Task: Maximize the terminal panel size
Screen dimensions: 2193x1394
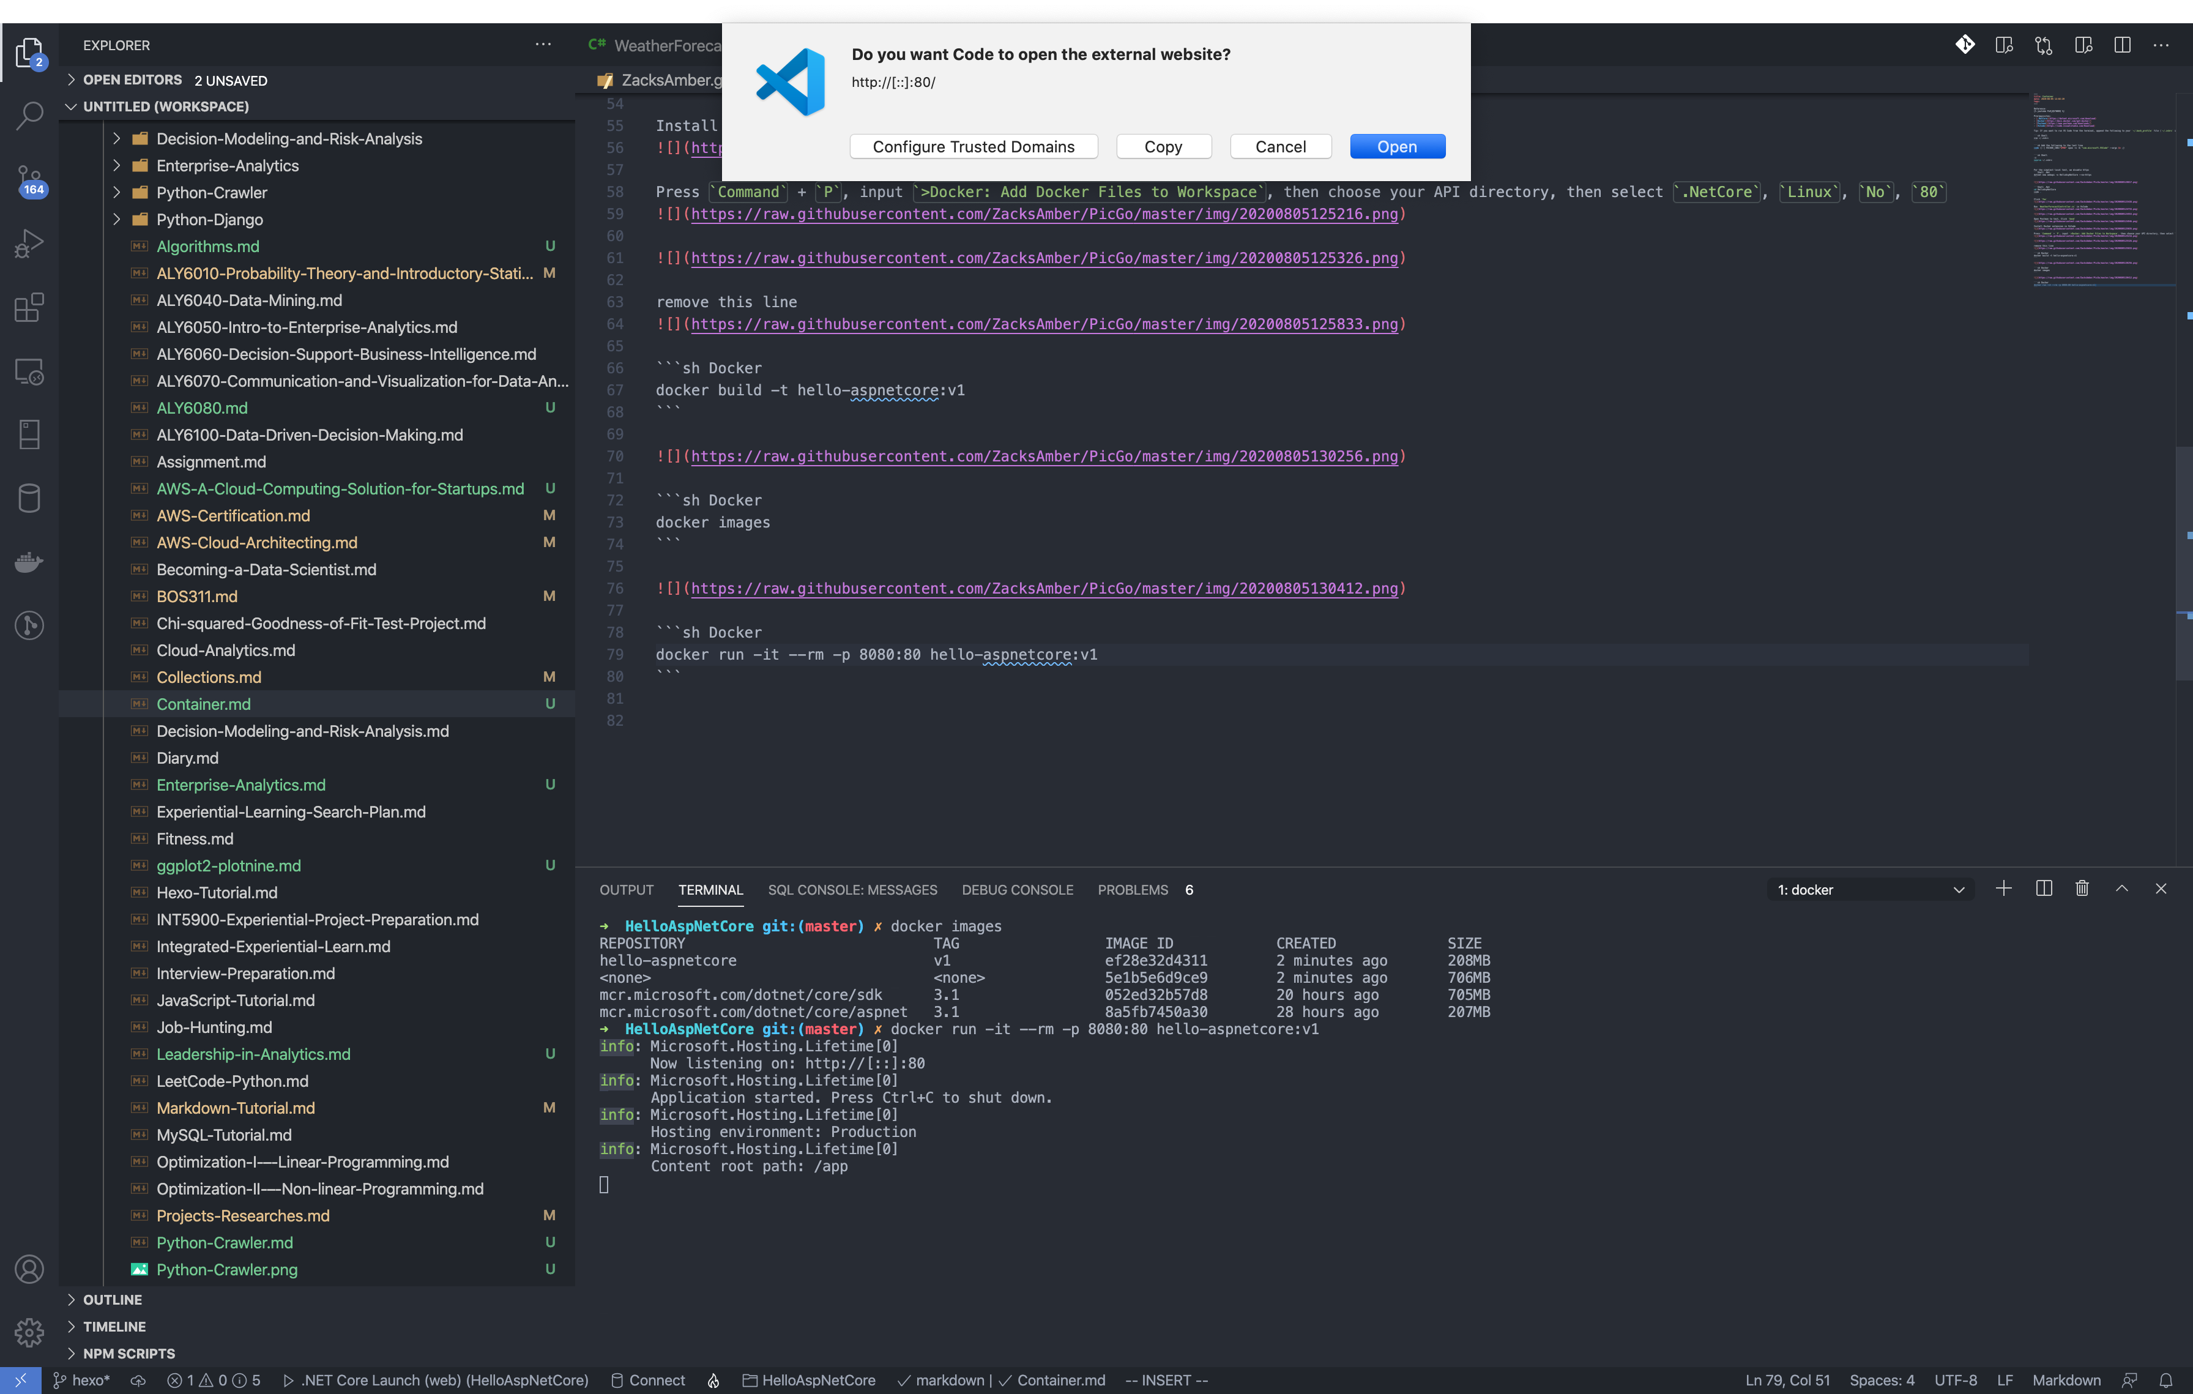Action: 2122,889
